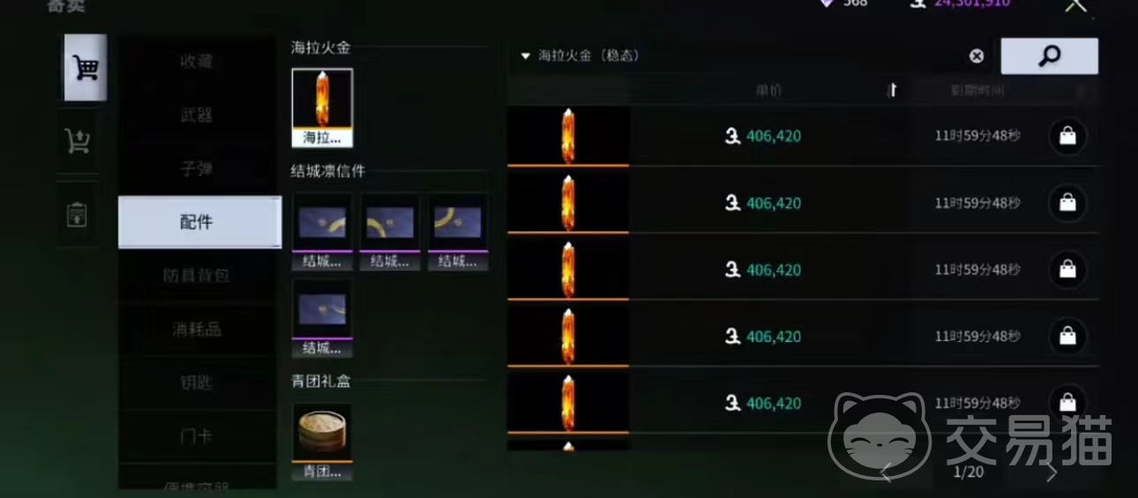
Task: Click the bag icon on the fourth listing
Action: click(x=1067, y=336)
